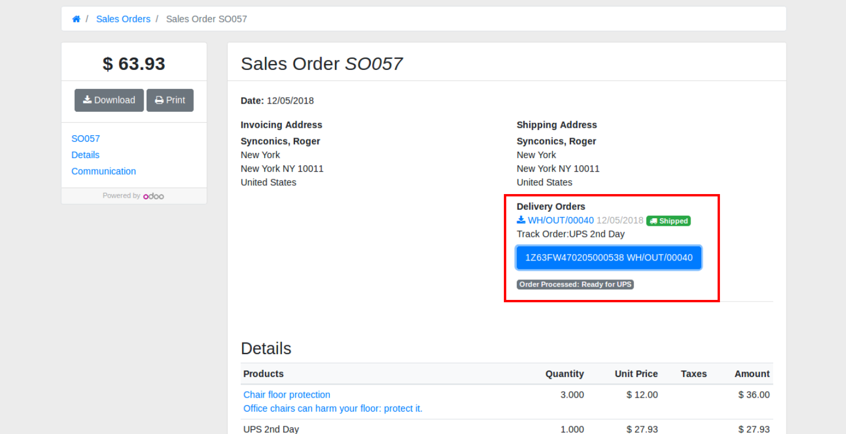Select the Details sidebar link
Screen dimensions: 846x434
(x=85, y=155)
